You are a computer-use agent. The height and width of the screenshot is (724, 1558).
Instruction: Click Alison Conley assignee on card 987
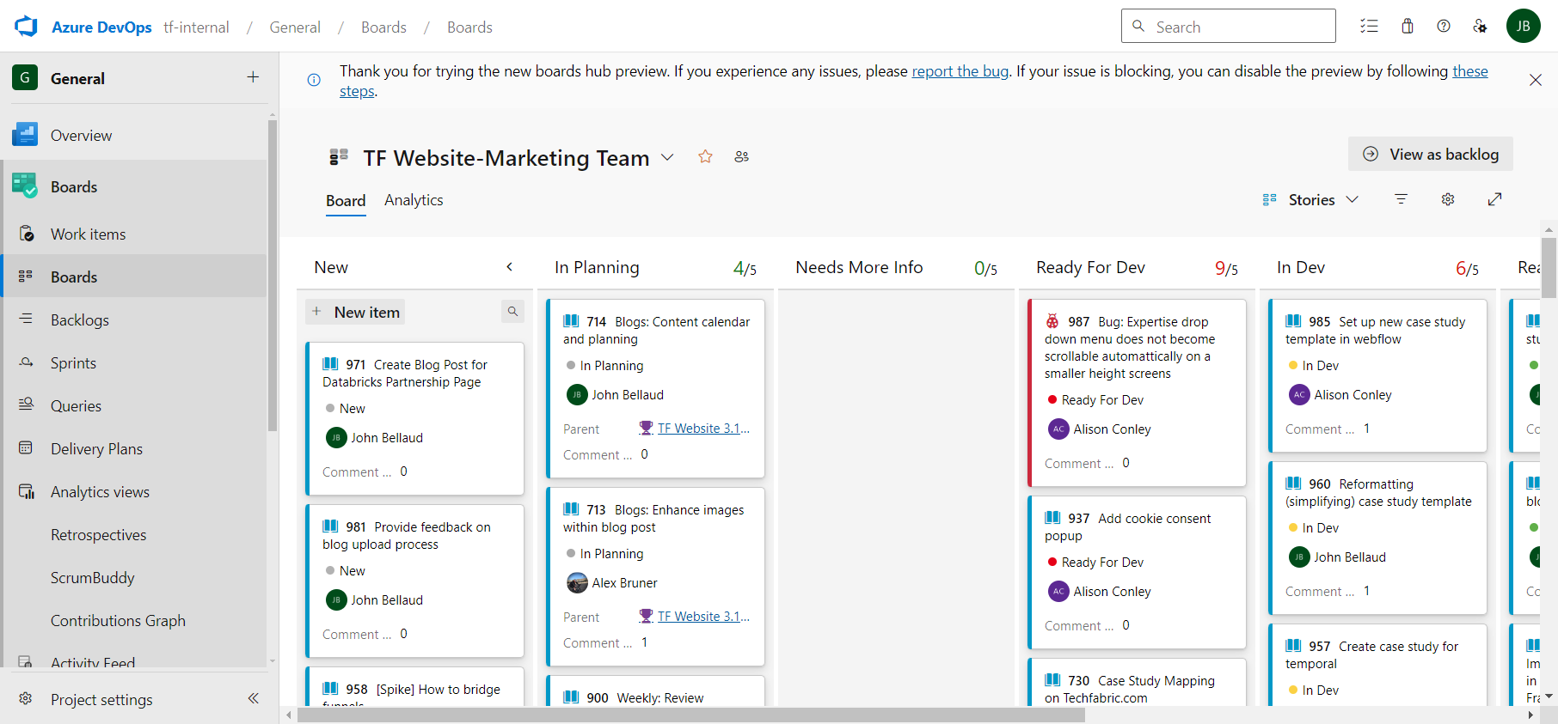(x=1100, y=429)
